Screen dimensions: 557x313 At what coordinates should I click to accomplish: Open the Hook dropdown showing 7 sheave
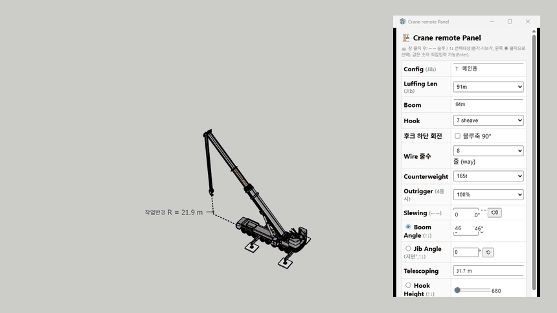click(x=488, y=121)
